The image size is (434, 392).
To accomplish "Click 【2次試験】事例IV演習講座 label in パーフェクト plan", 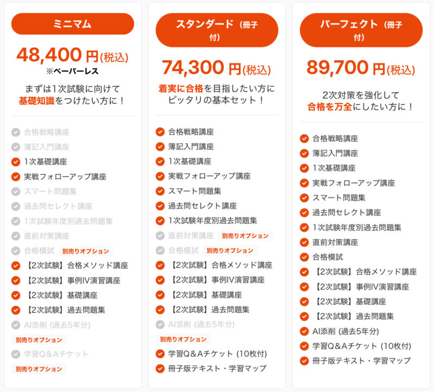I will pos(361,287).
